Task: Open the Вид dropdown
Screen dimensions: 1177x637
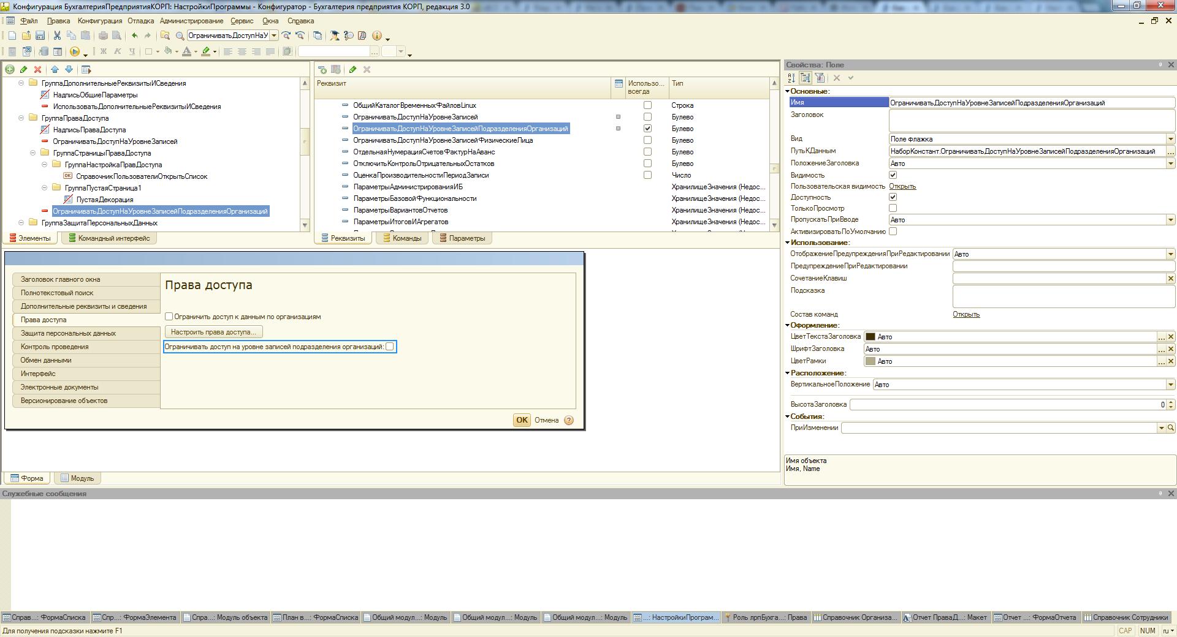Action: point(1171,139)
